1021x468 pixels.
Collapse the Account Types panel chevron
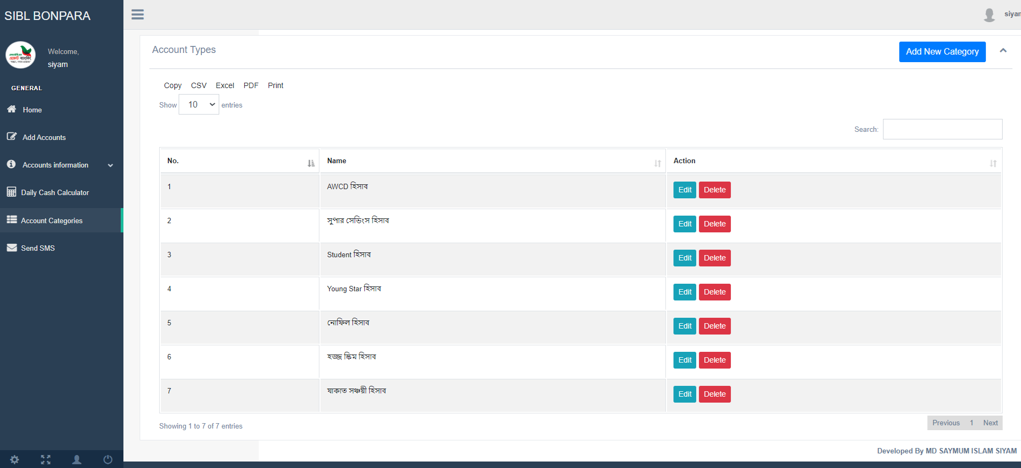(x=1003, y=51)
